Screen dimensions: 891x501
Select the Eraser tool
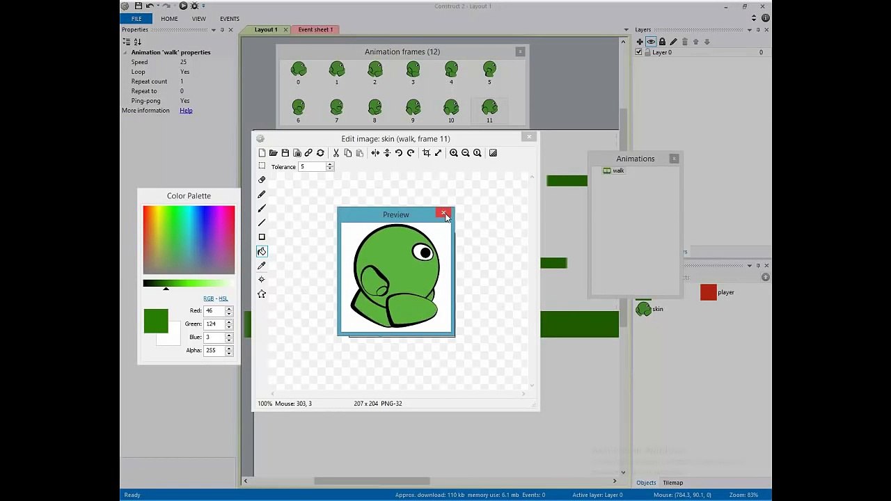tap(262, 180)
